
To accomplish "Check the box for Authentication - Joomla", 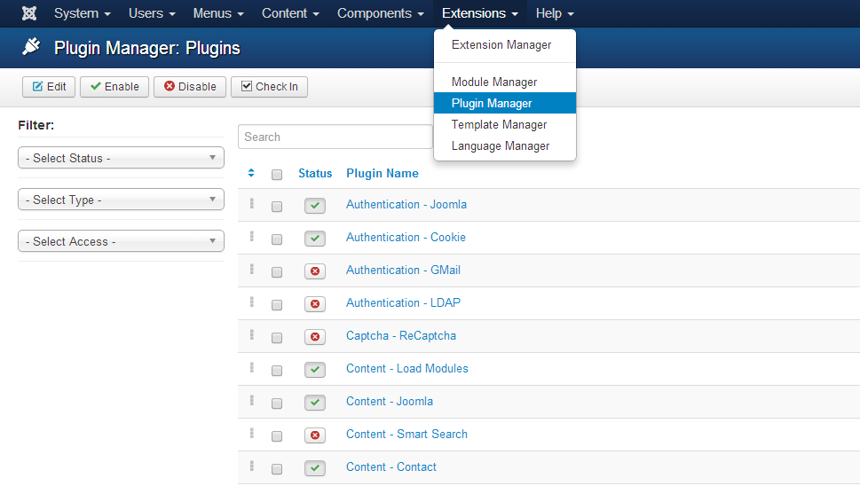I will pos(277,207).
